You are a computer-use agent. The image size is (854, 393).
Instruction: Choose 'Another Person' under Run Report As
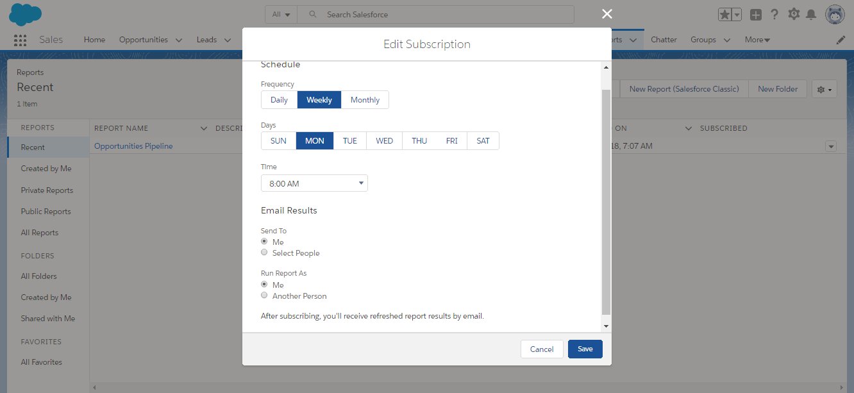[x=264, y=296]
